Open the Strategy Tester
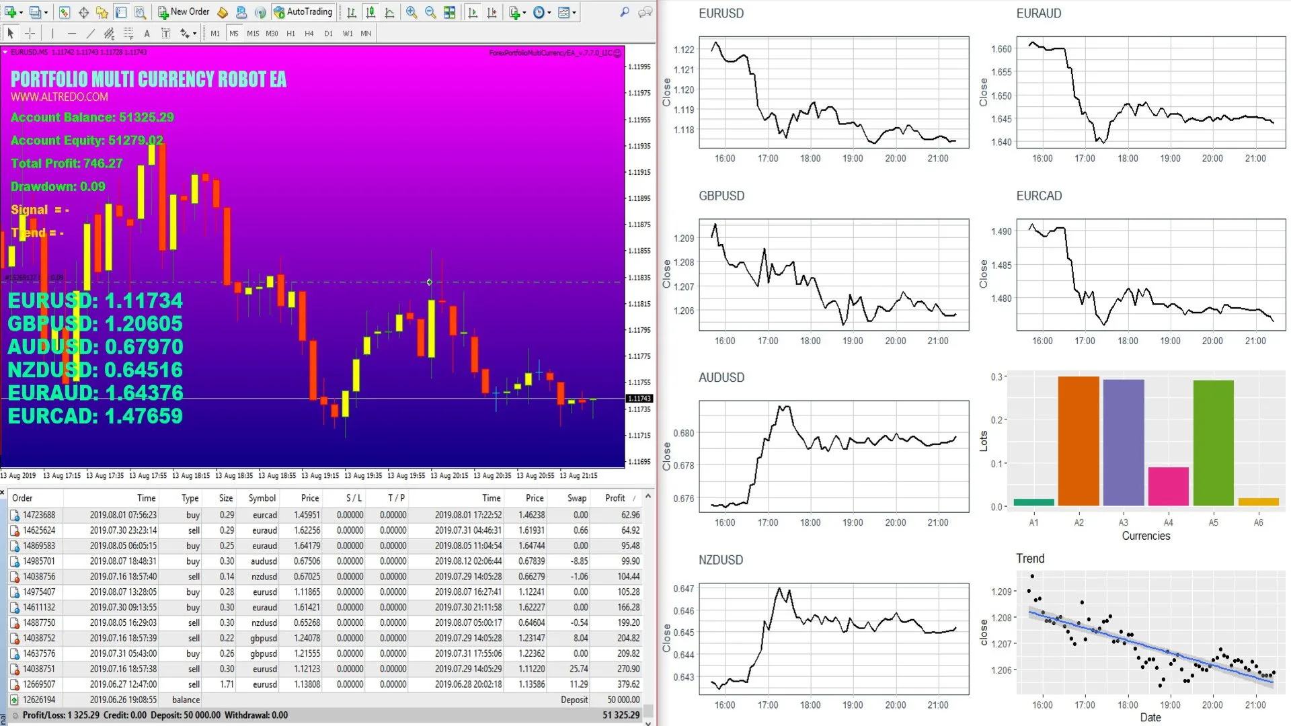 (x=140, y=12)
